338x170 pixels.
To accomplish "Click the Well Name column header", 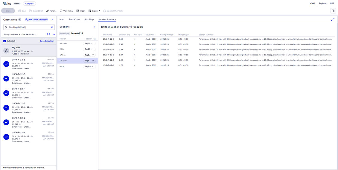I will 107,35.
